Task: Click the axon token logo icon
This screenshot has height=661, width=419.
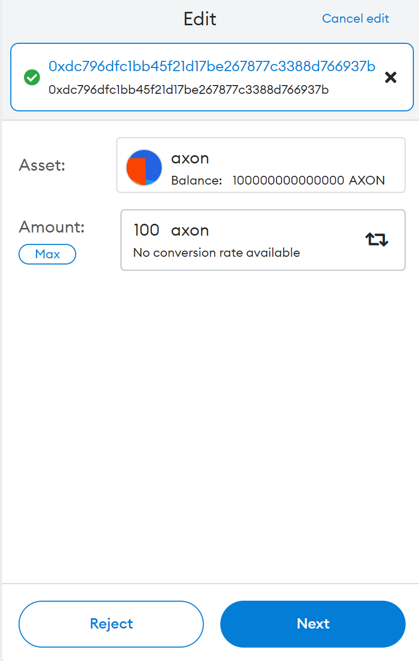Action: point(144,168)
